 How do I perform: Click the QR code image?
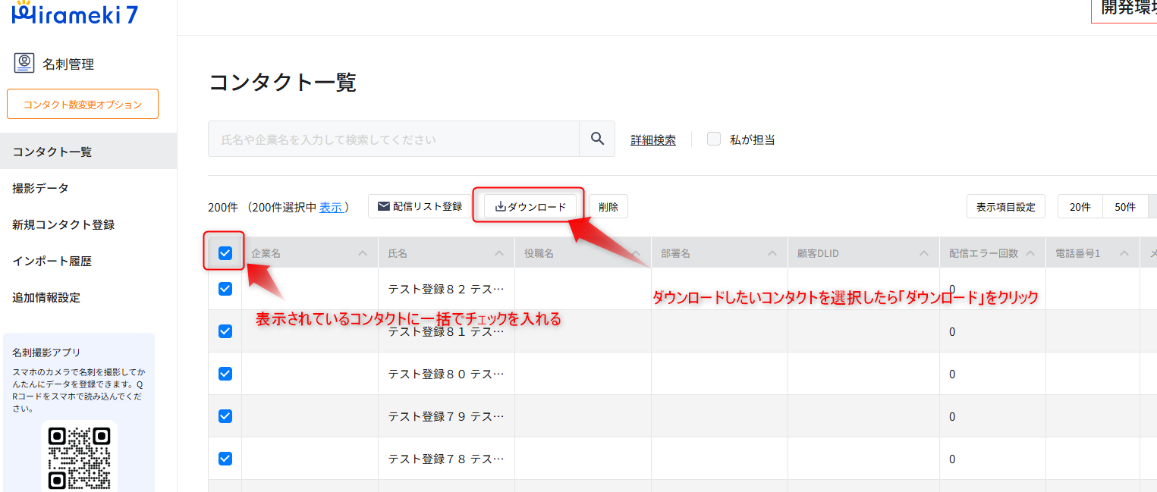(x=79, y=456)
